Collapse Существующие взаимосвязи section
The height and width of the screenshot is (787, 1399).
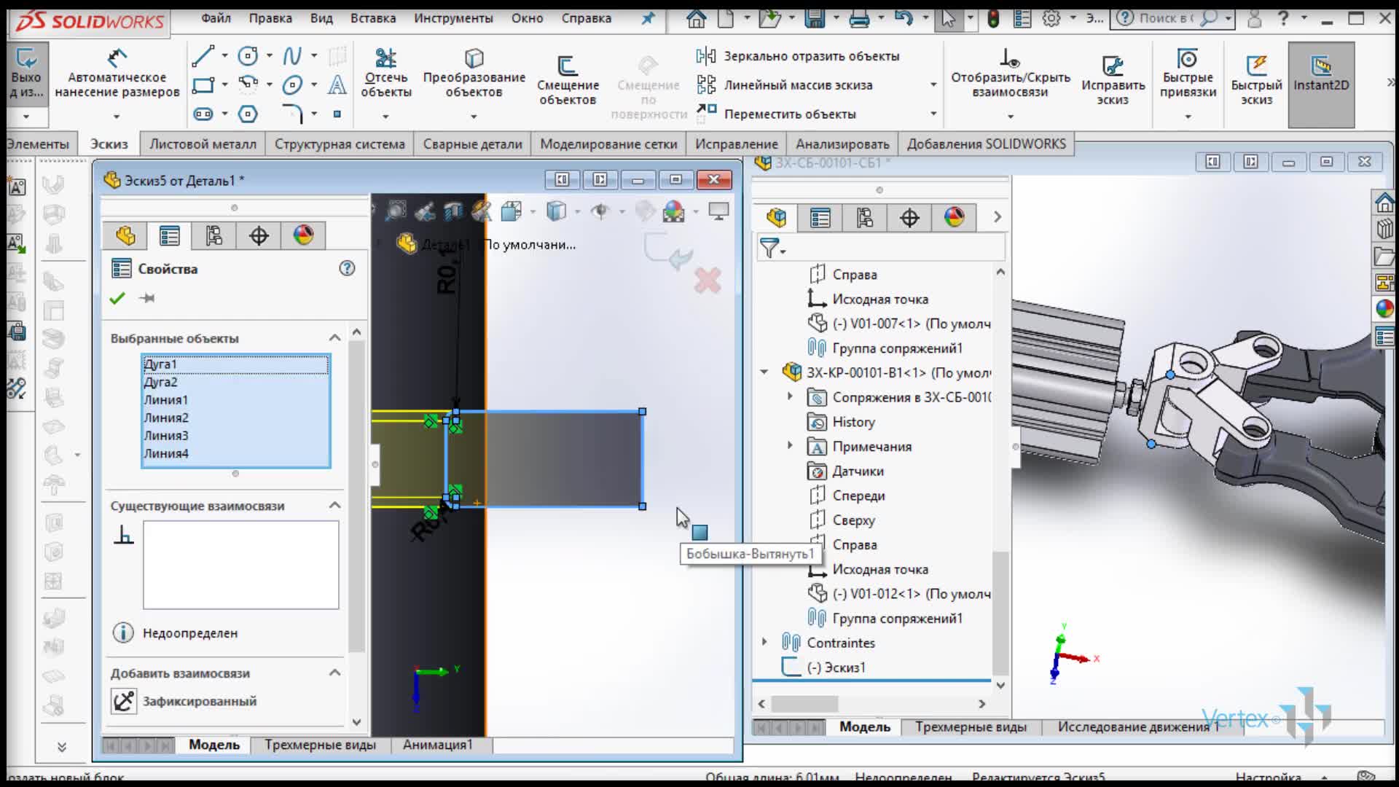click(x=334, y=505)
